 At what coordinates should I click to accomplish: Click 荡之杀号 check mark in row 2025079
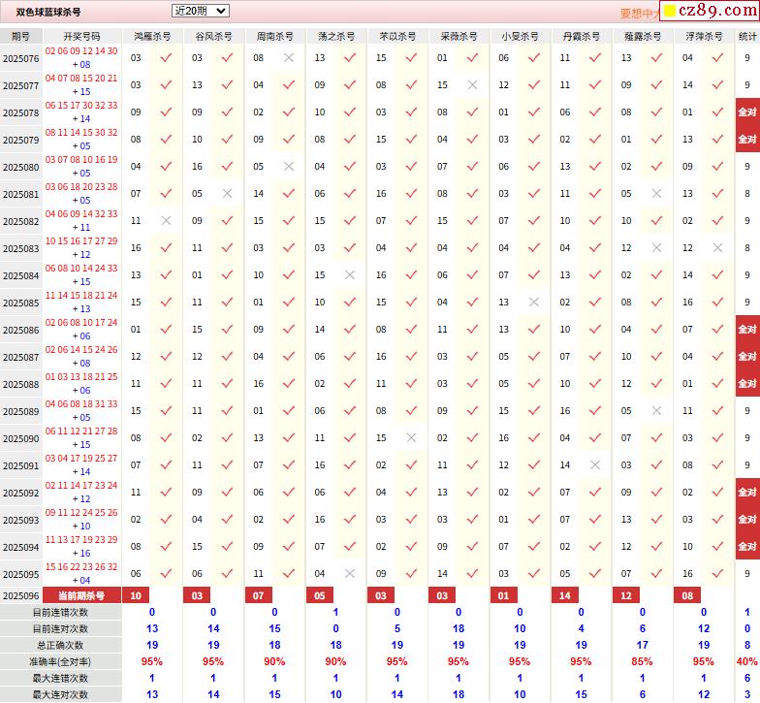point(350,140)
